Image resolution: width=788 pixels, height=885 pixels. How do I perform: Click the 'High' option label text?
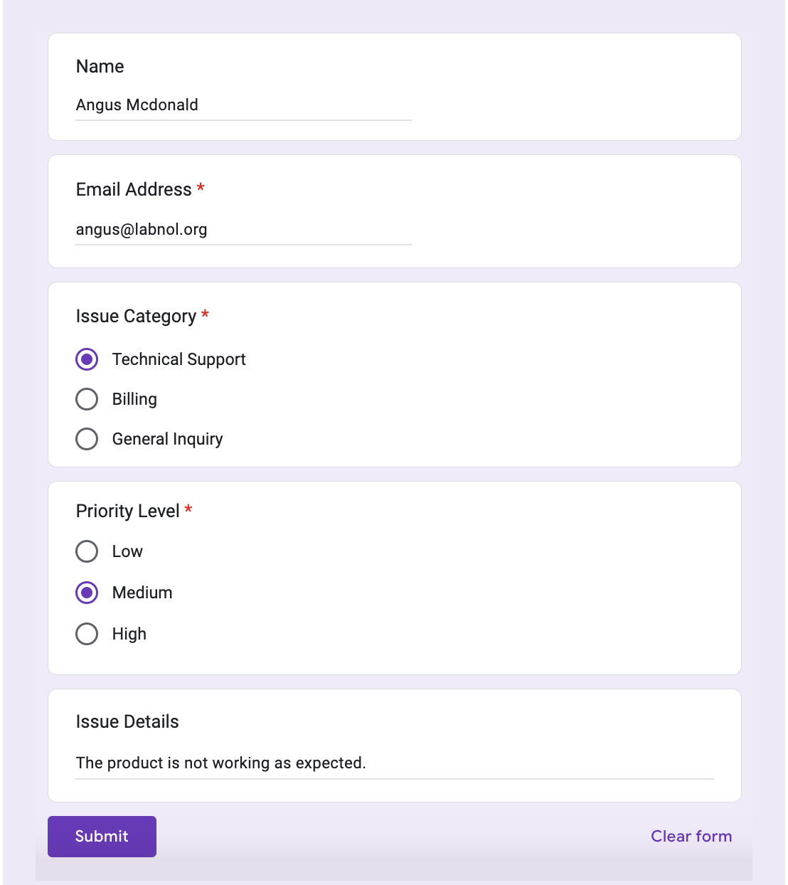click(129, 634)
